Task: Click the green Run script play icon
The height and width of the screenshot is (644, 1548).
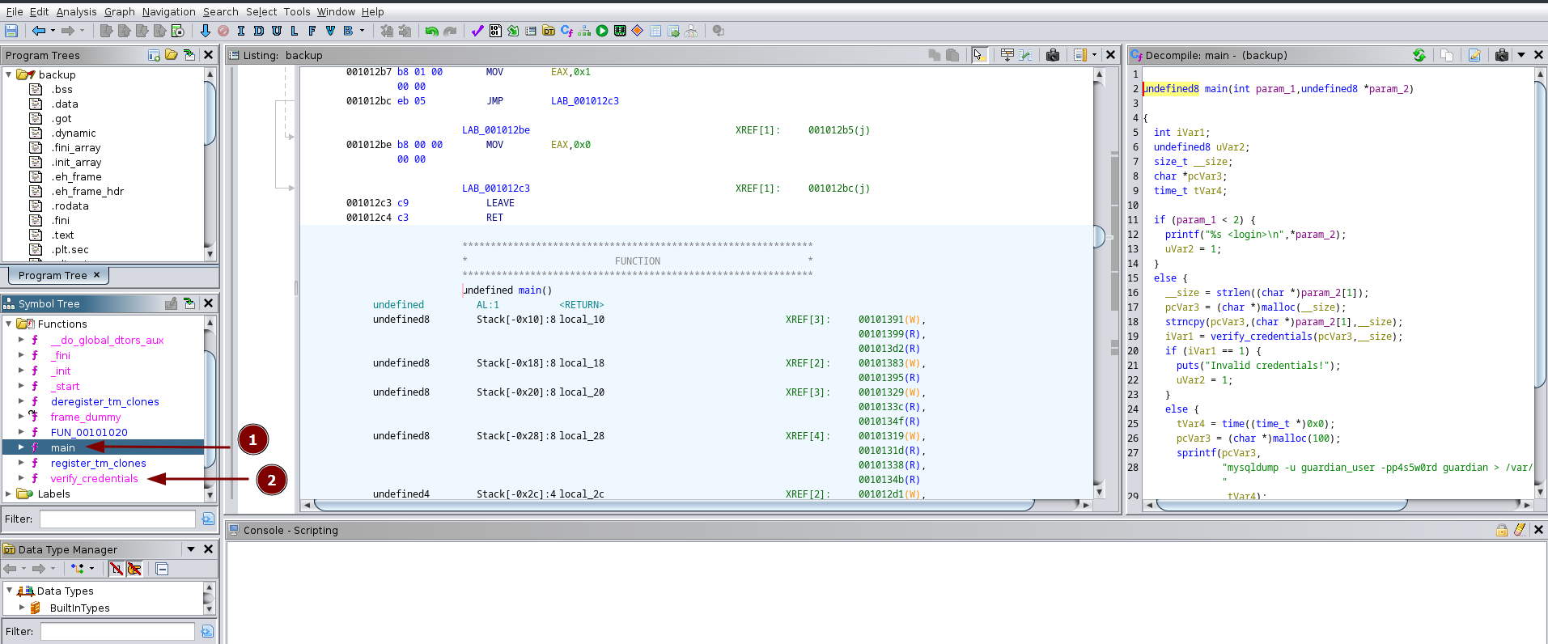Action: point(602,31)
